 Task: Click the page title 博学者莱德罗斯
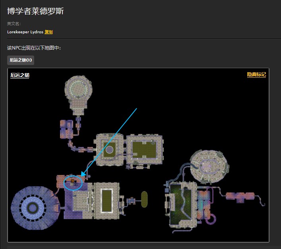point(35,11)
